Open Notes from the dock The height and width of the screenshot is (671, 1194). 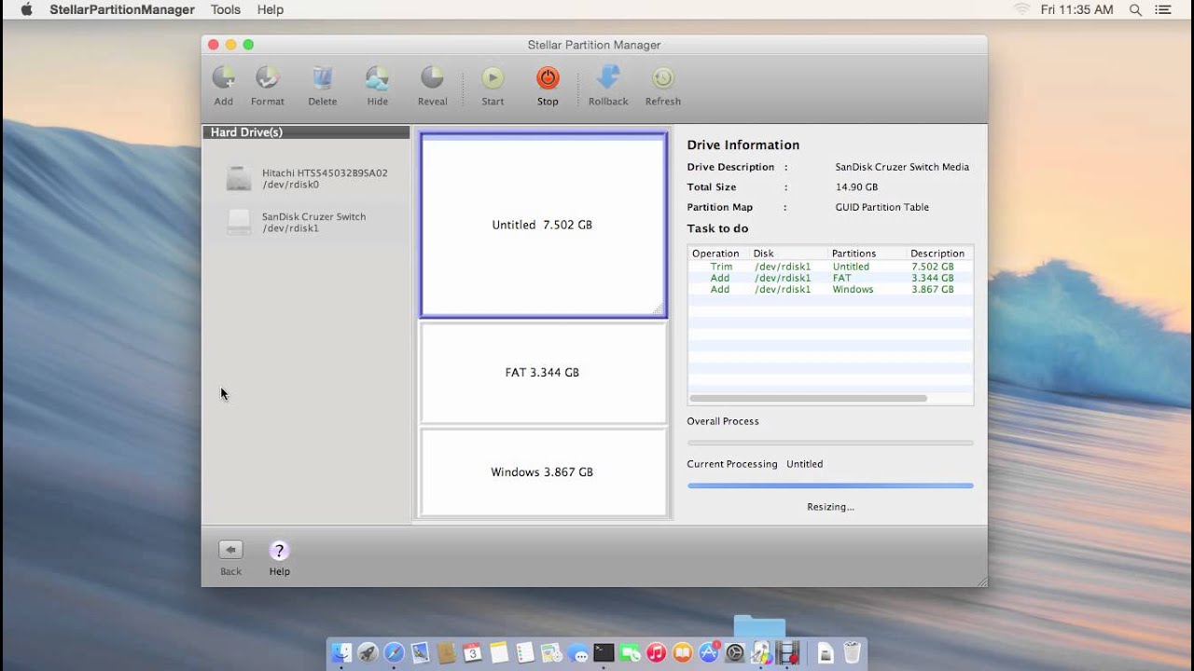point(498,652)
